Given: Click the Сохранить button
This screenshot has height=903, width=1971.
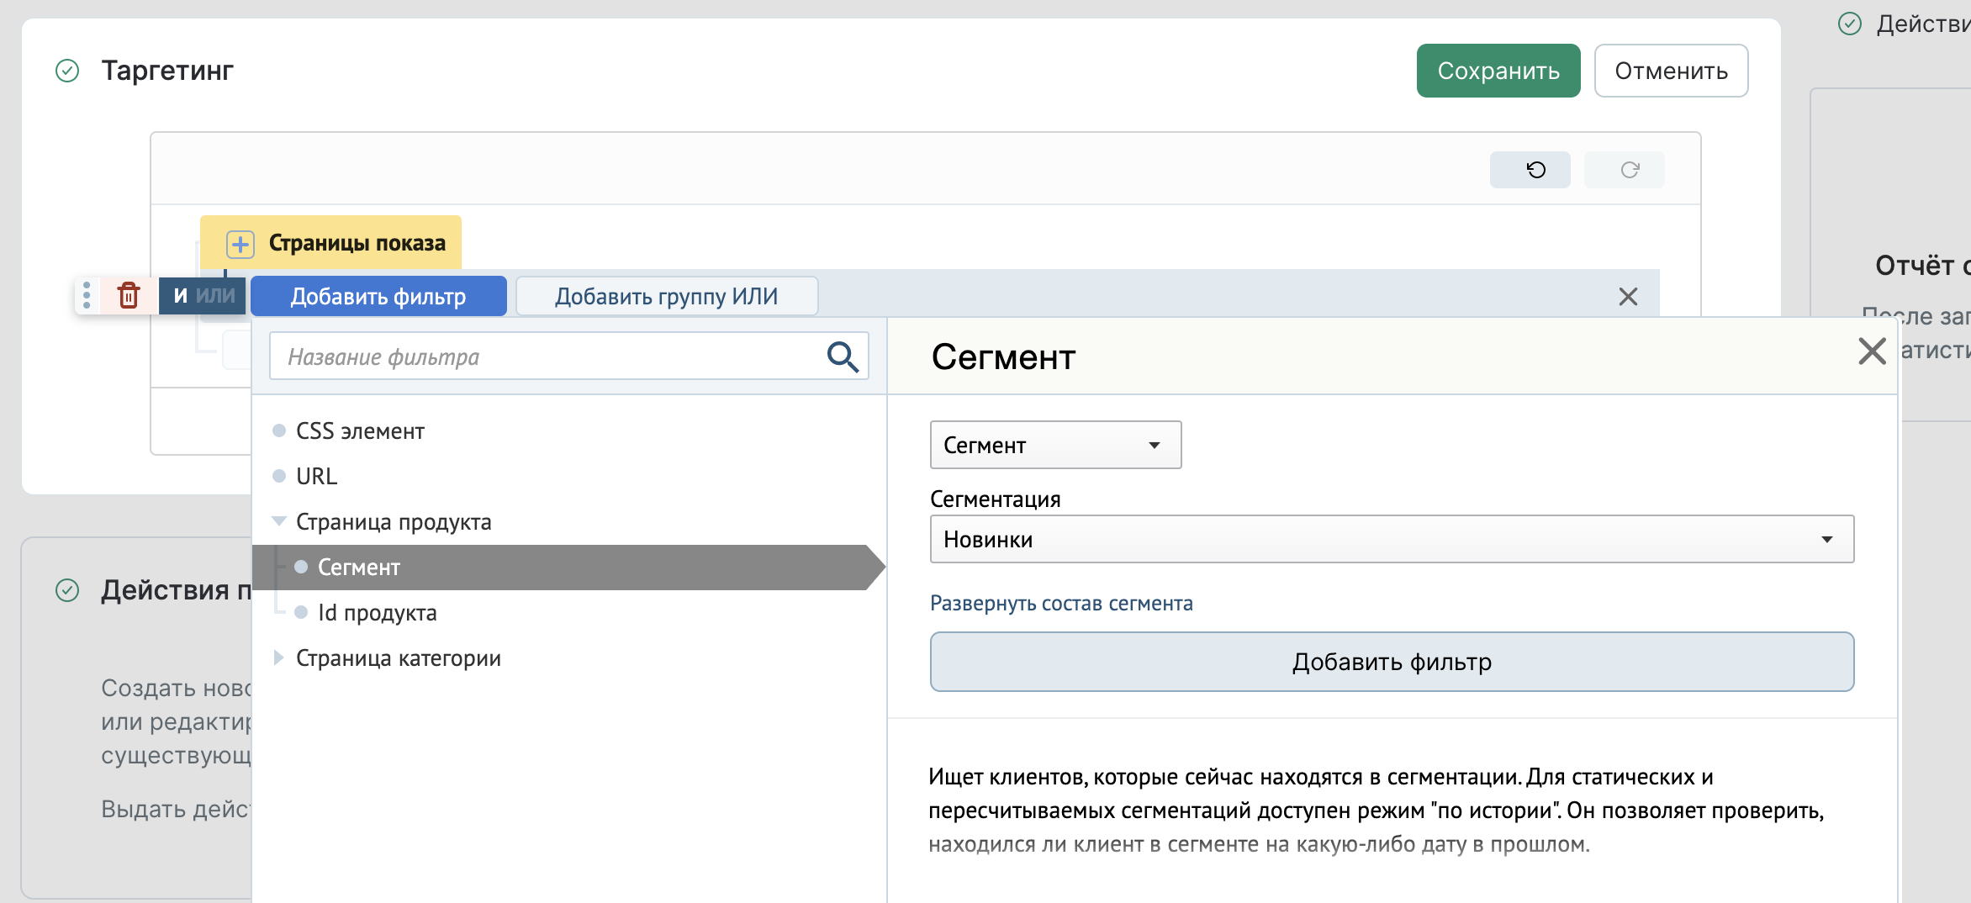Looking at the screenshot, I should coord(1498,71).
